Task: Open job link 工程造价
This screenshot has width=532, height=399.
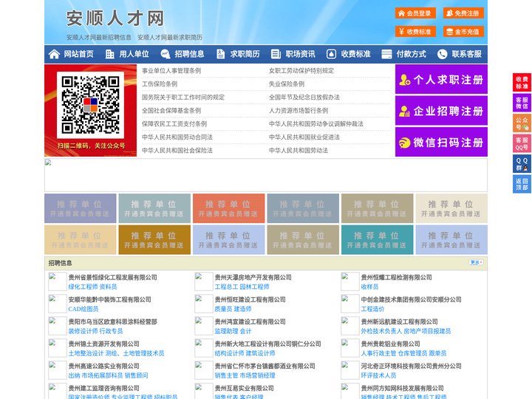Action: point(372,309)
